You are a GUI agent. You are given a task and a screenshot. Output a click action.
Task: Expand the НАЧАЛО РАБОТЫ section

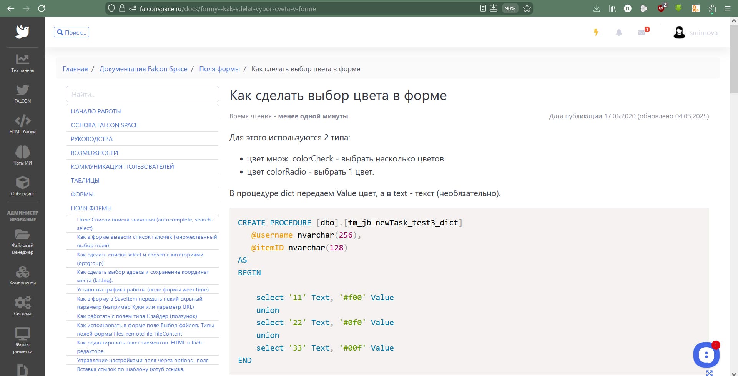pos(96,111)
